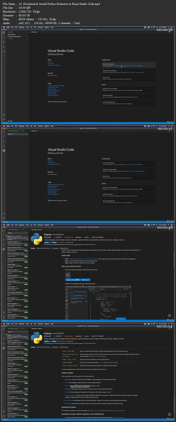176x422 pixels.
Task: Select the Welcome tab in the 00:00:36 frame
Action: [34, 32]
